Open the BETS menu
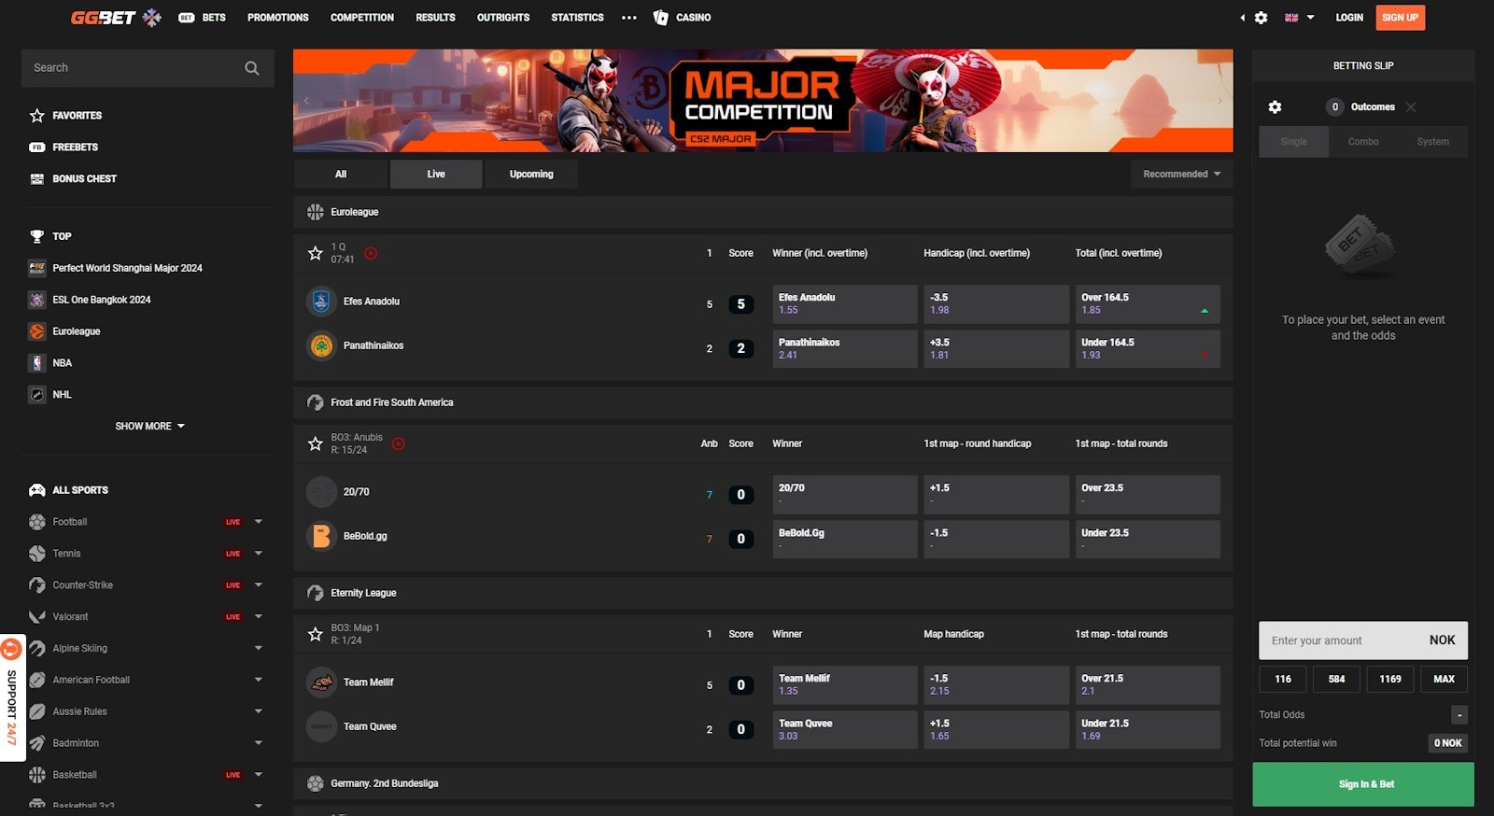 coord(202,18)
